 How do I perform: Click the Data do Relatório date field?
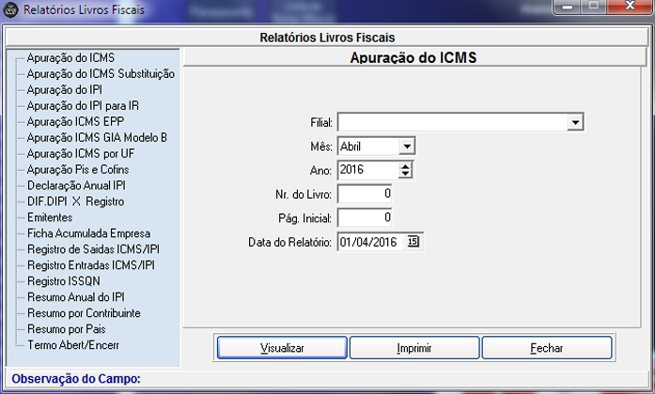371,242
